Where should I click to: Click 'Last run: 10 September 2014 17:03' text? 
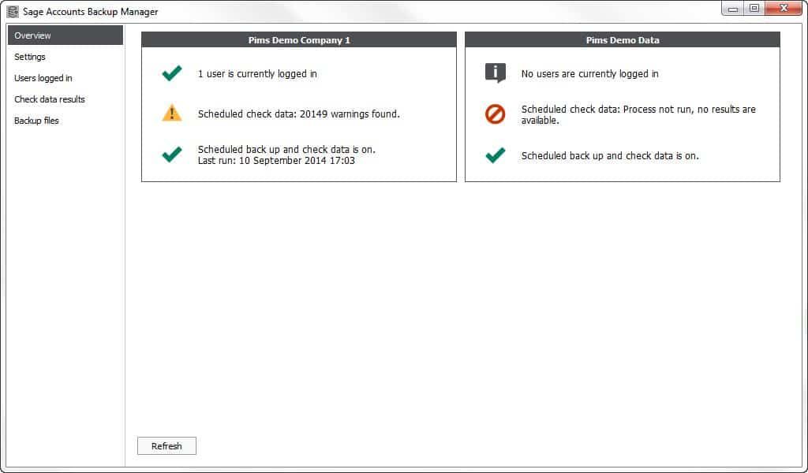click(276, 161)
